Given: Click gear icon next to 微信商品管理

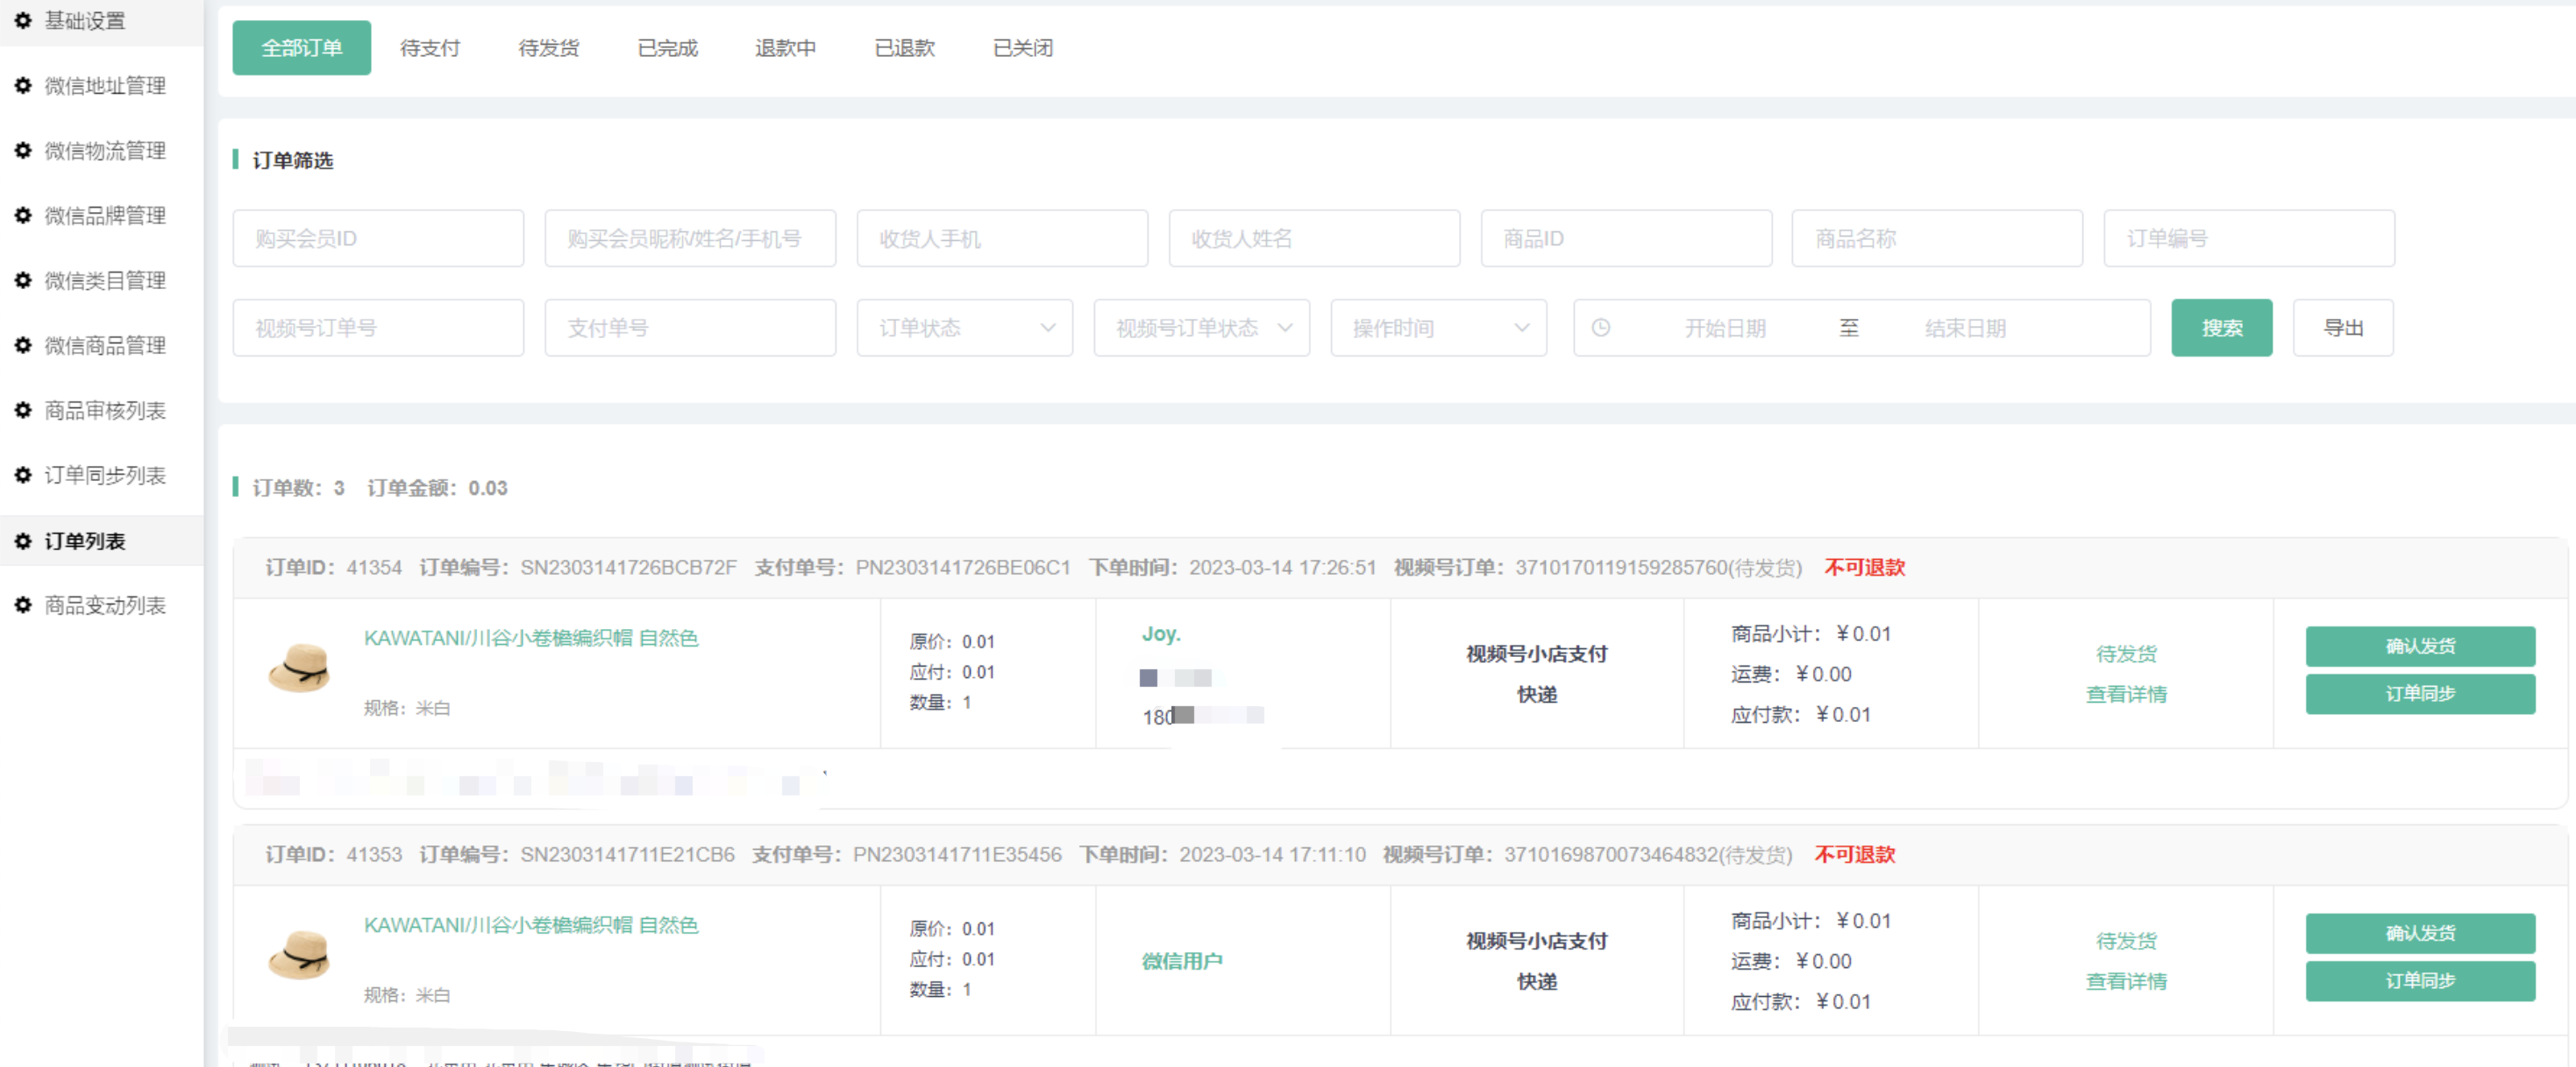Looking at the screenshot, I should tap(23, 346).
